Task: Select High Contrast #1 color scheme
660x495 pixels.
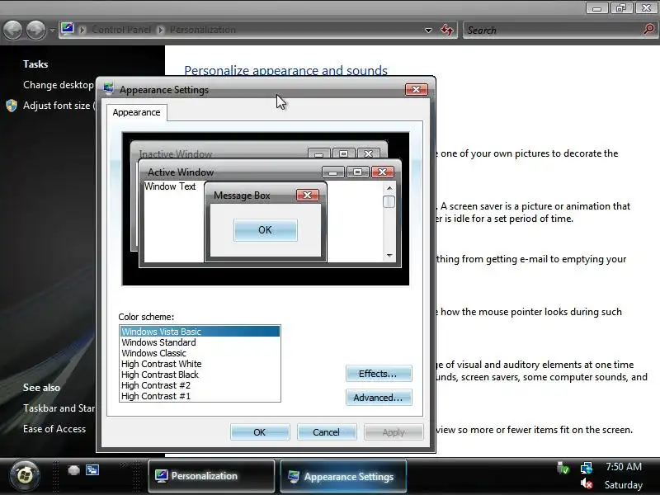Action: click(x=200, y=396)
